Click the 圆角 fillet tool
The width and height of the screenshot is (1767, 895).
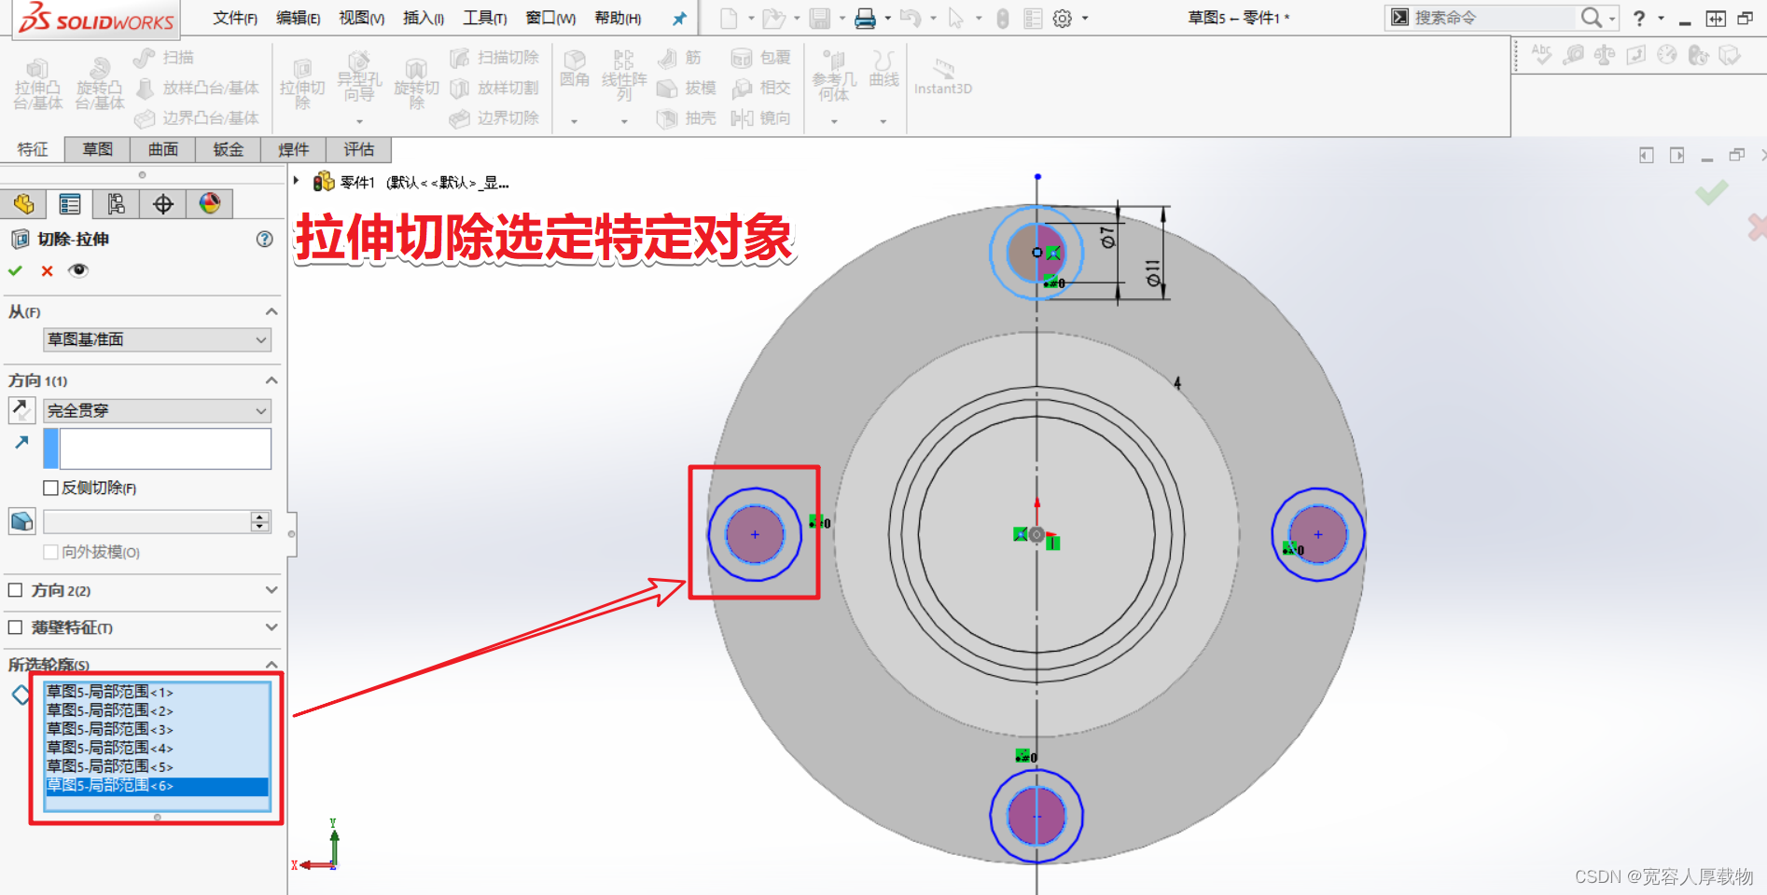pyautogui.click(x=575, y=70)
